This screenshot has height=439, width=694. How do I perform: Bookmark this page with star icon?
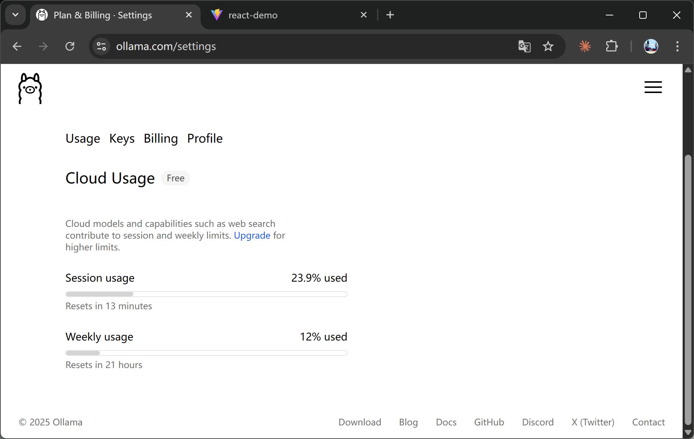click(548, 46)
